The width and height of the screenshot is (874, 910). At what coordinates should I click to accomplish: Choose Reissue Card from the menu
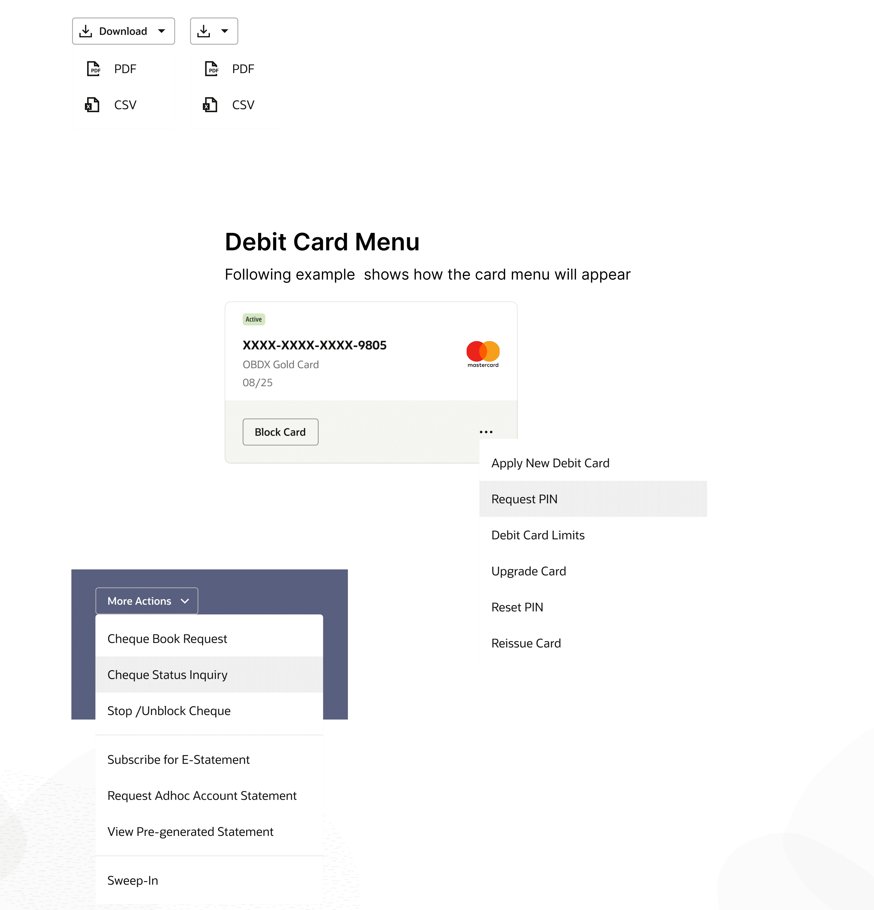(x=526, y=643)
